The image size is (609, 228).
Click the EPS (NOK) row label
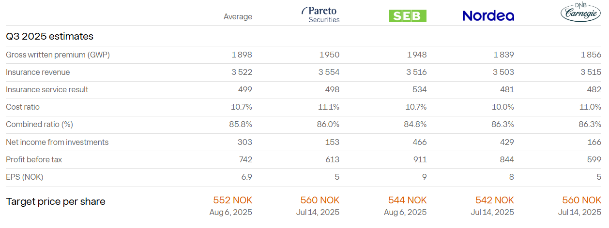click(25, 177)
